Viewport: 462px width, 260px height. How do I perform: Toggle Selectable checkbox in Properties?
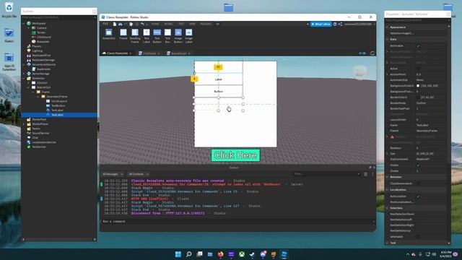point(418,236)
